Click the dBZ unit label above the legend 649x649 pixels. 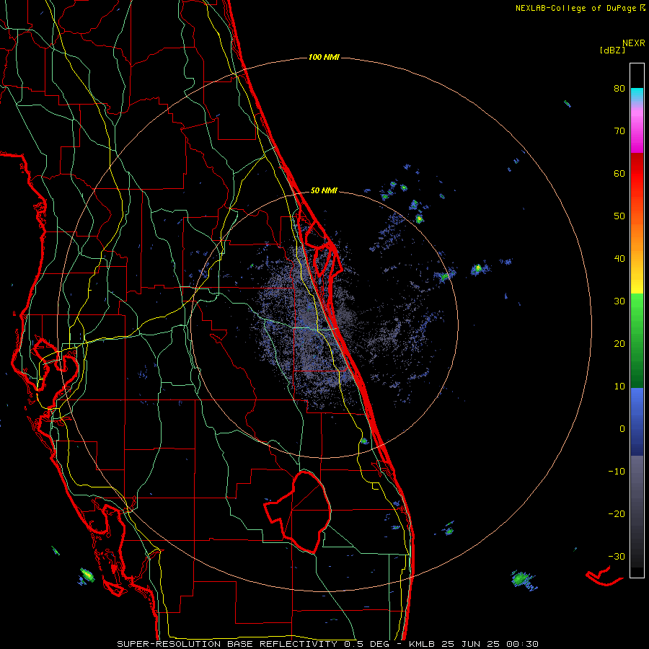[612, 50]
